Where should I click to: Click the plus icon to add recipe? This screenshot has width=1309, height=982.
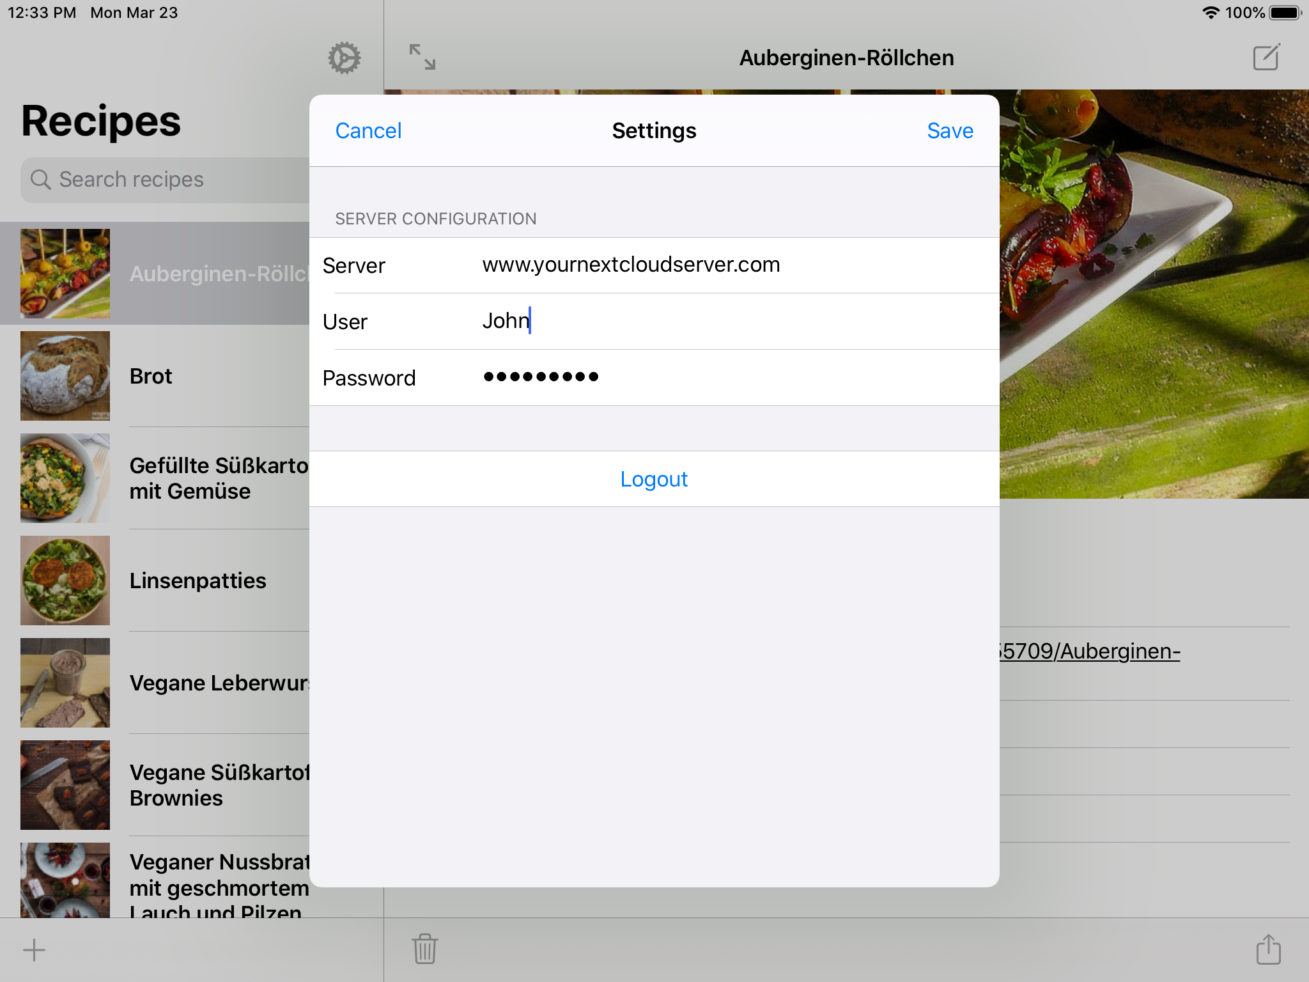[35, 950]
